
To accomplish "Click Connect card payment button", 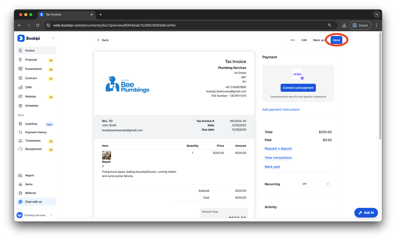I will (x=298, y=88).
